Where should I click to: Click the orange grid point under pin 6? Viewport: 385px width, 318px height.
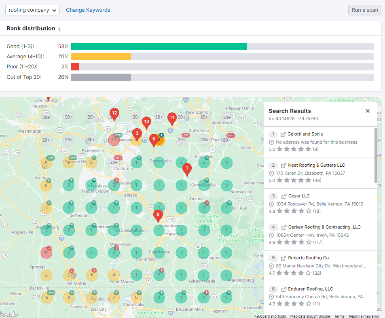coord(160,140)
